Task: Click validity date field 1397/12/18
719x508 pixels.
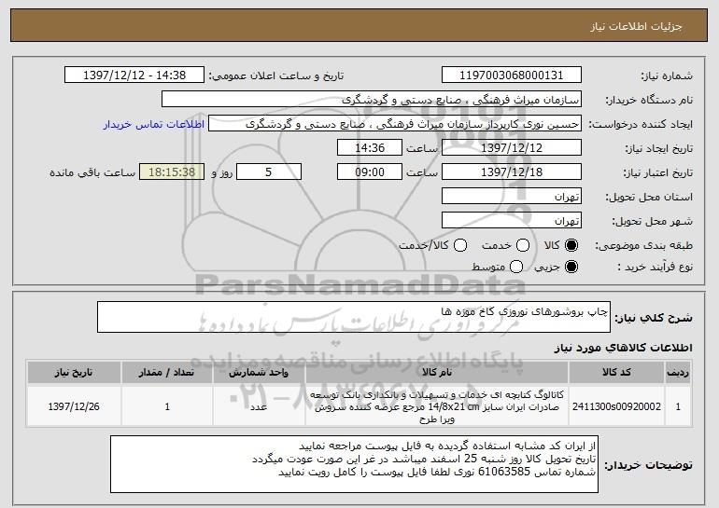Action: pos(512,172)
